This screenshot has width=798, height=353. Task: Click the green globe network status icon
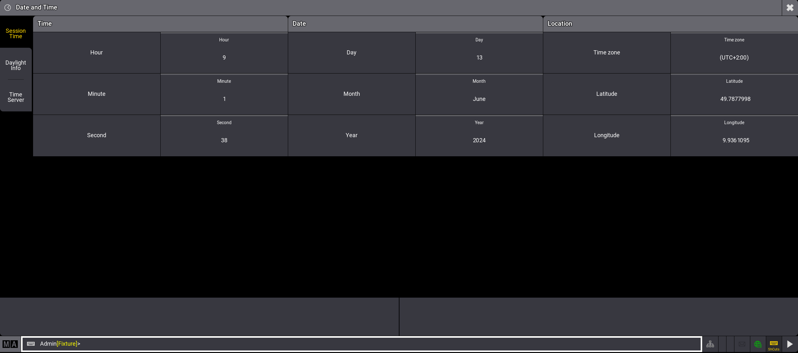[758, 344]
